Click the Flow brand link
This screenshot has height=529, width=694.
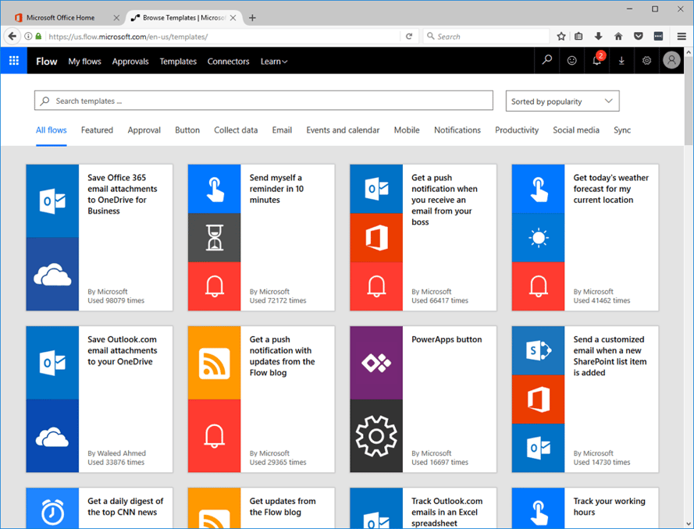coord(47,62)
